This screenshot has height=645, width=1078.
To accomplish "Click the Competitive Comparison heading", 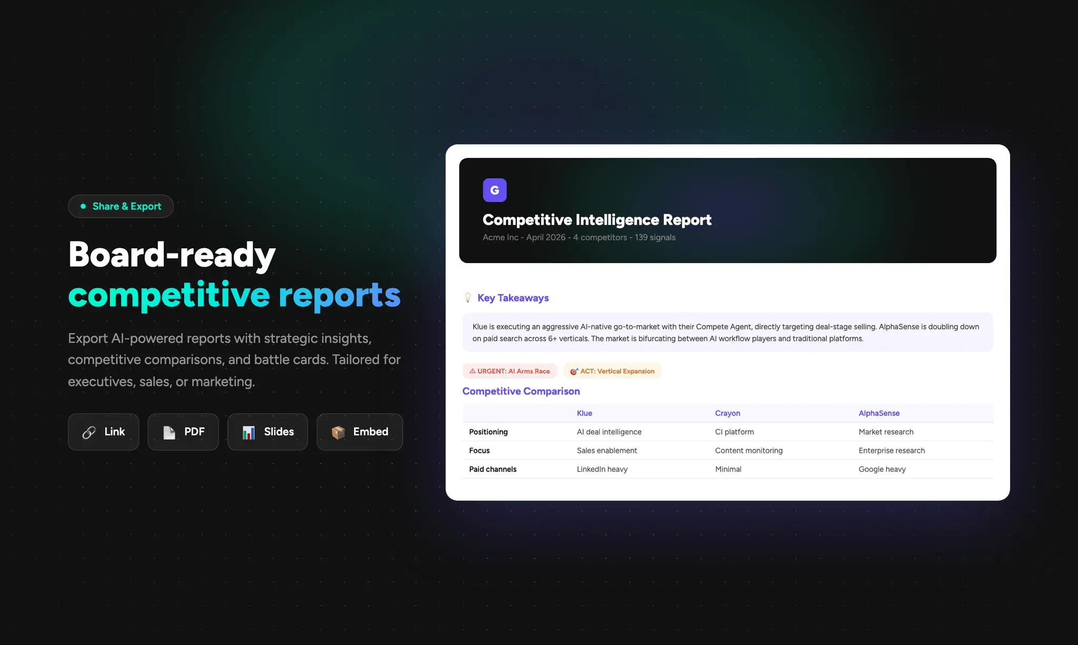I will pyautogui.click(x=521, y=391).
